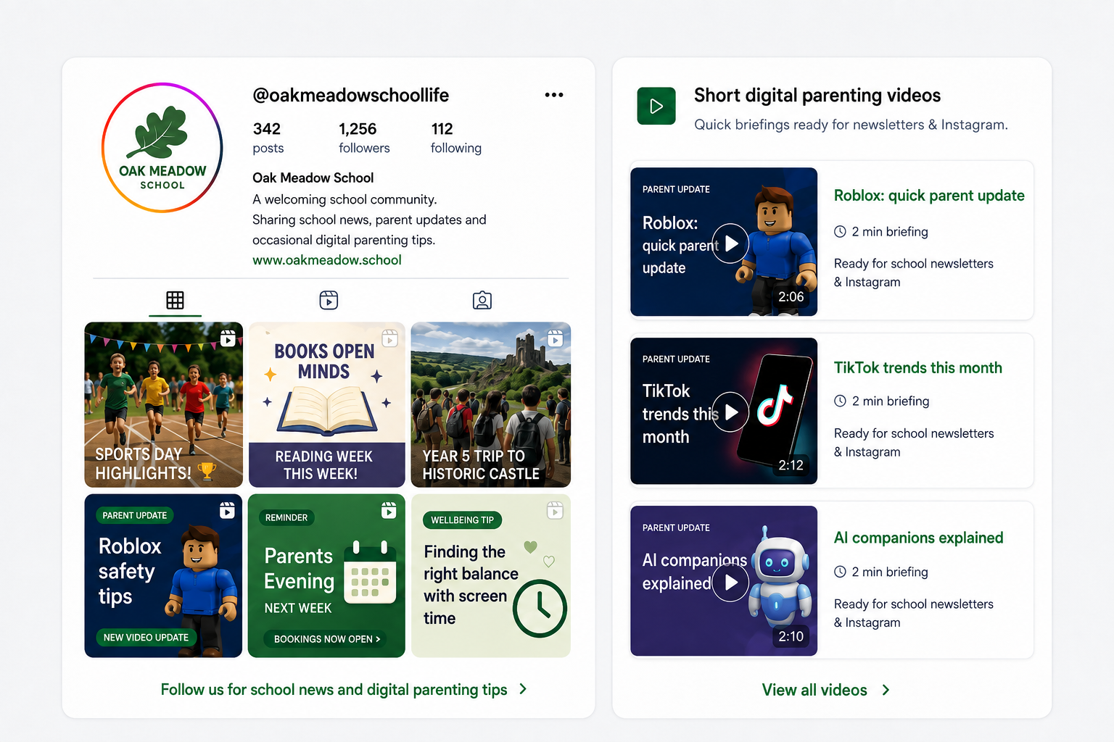1114x742 pixels.
Task: Open the 1,256 followers list
Action: (x=364, y=138)
